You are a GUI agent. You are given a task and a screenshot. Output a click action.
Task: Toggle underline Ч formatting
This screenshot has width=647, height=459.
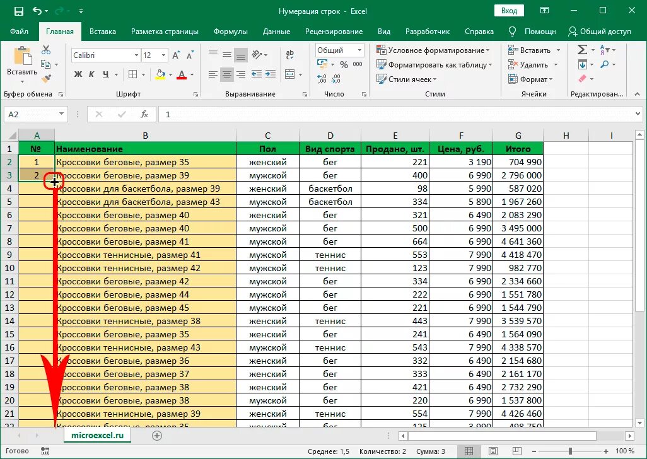(x=106, y=74)
